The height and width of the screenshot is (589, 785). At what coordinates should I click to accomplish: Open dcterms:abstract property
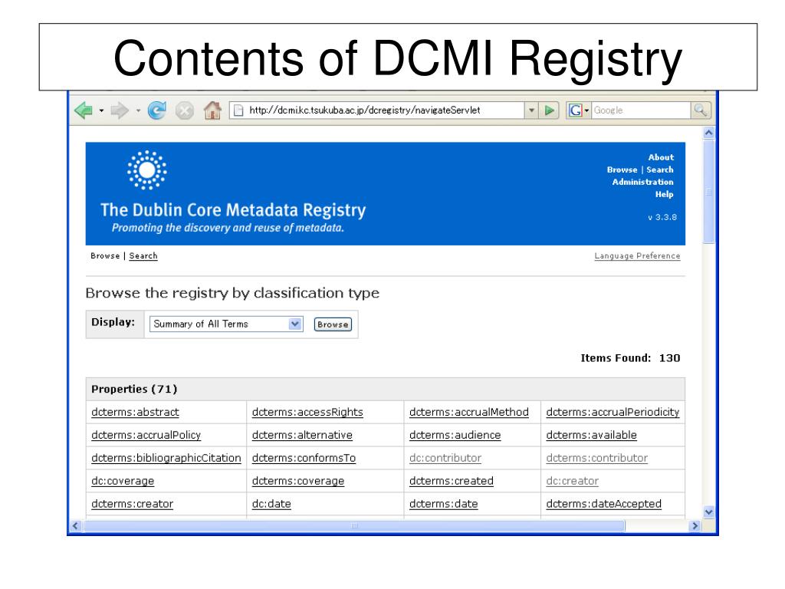coord(135,412)
